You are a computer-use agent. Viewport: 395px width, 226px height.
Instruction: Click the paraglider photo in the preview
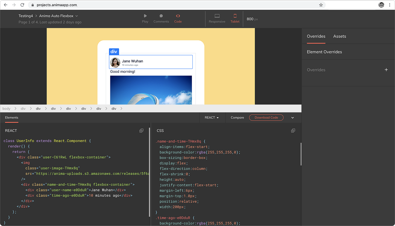151,90
